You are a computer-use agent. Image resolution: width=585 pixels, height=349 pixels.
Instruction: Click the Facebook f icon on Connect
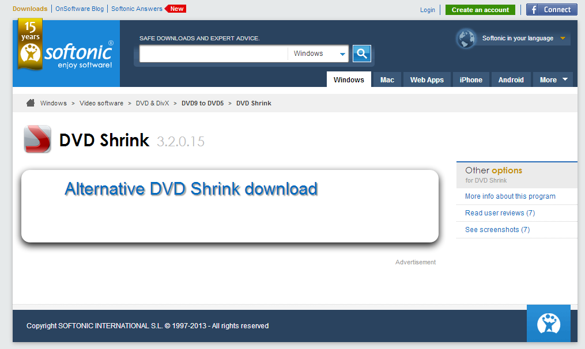point(534,10)
